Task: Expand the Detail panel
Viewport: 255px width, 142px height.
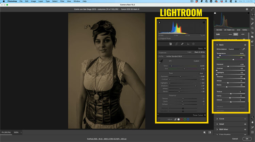Action: click(x=217, y=124)
